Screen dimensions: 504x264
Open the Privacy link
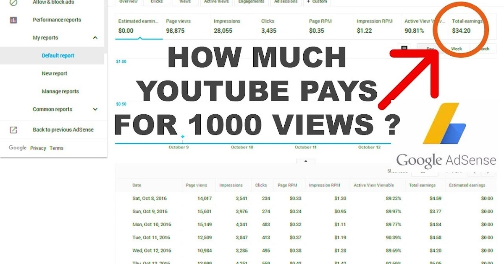pyautogui.click(x=38, y=148)
